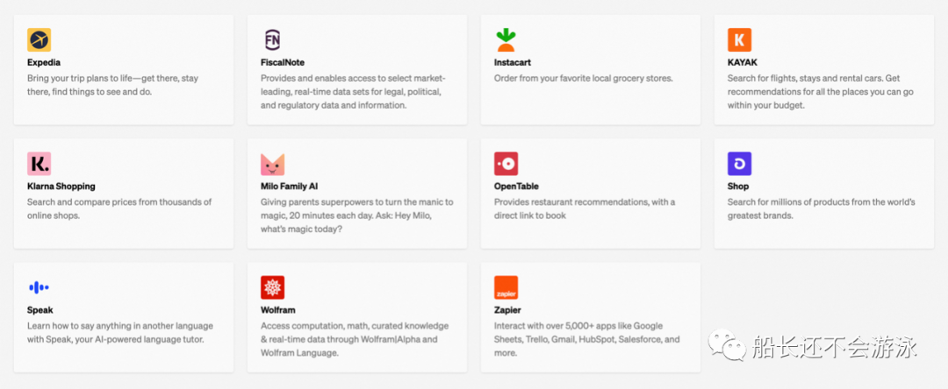Click the Klarna Shopping title
Viewport: 948px width, 389px height.
click(x=61, y=187)
